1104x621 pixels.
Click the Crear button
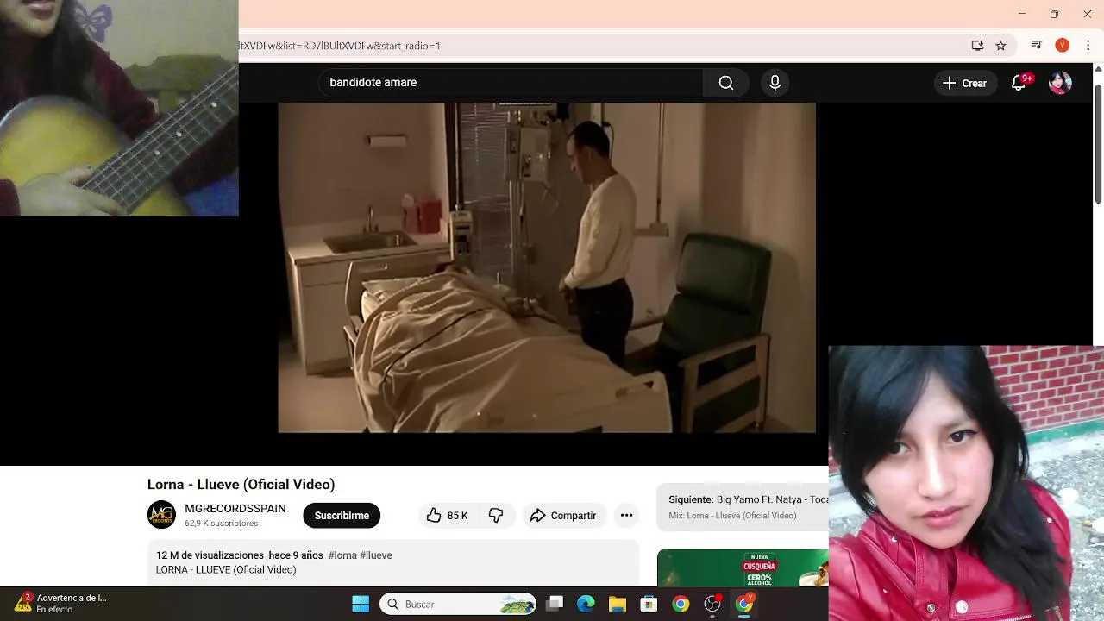click(x=965, y=83)
